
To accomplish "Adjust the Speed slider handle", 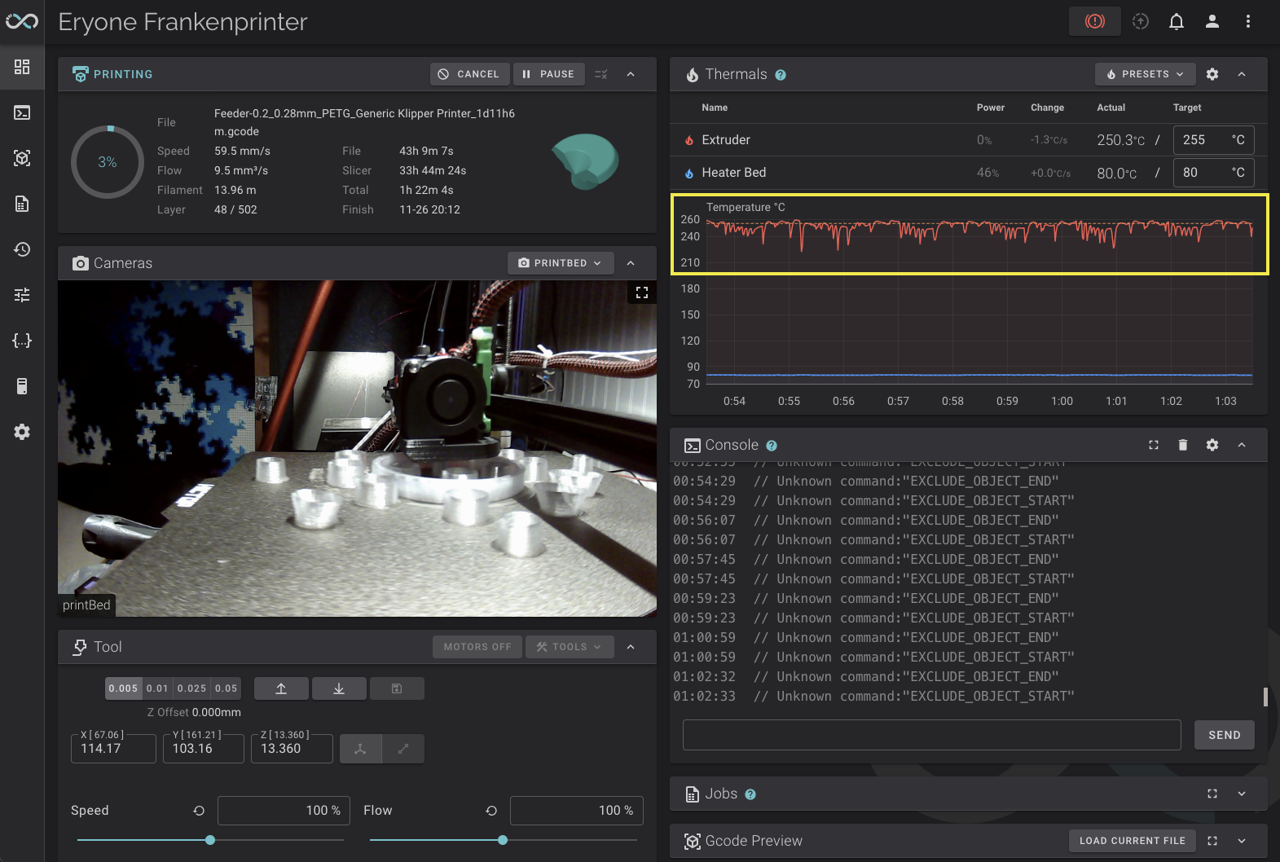I will 210,840.
